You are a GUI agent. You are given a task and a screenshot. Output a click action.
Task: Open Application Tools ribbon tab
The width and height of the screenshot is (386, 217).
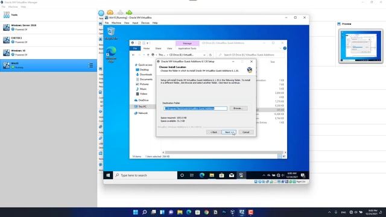coord(187,48)
